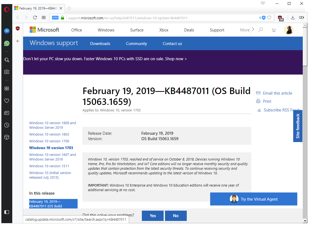Click the uBlock shield in the sidebar panel
The image size is (309, 225).
pos(18,28)
